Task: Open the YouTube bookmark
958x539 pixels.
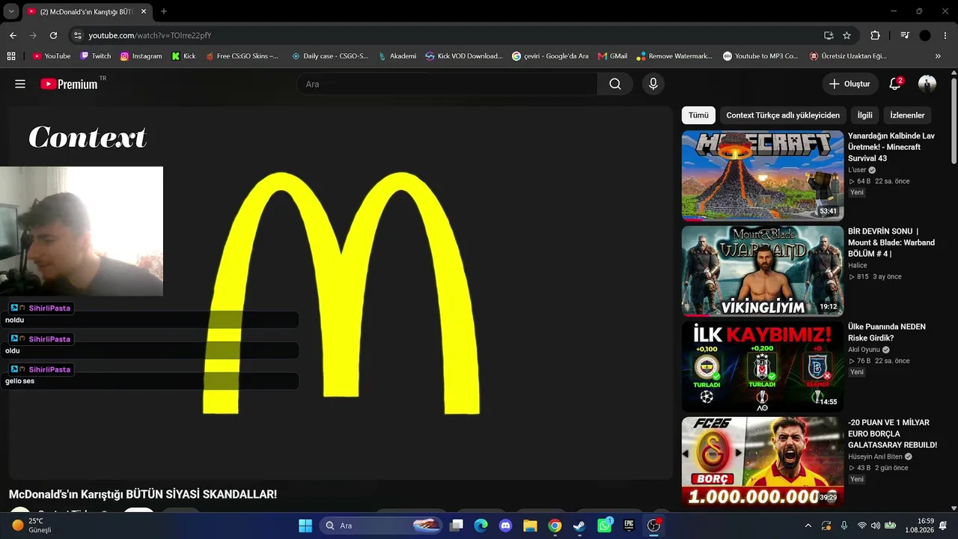Action: (x=52, y=56)
